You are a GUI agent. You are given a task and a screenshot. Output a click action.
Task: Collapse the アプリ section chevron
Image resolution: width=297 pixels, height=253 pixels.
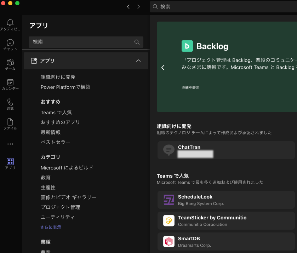(138, 61)
